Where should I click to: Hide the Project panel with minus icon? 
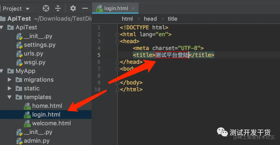point(85,8)
